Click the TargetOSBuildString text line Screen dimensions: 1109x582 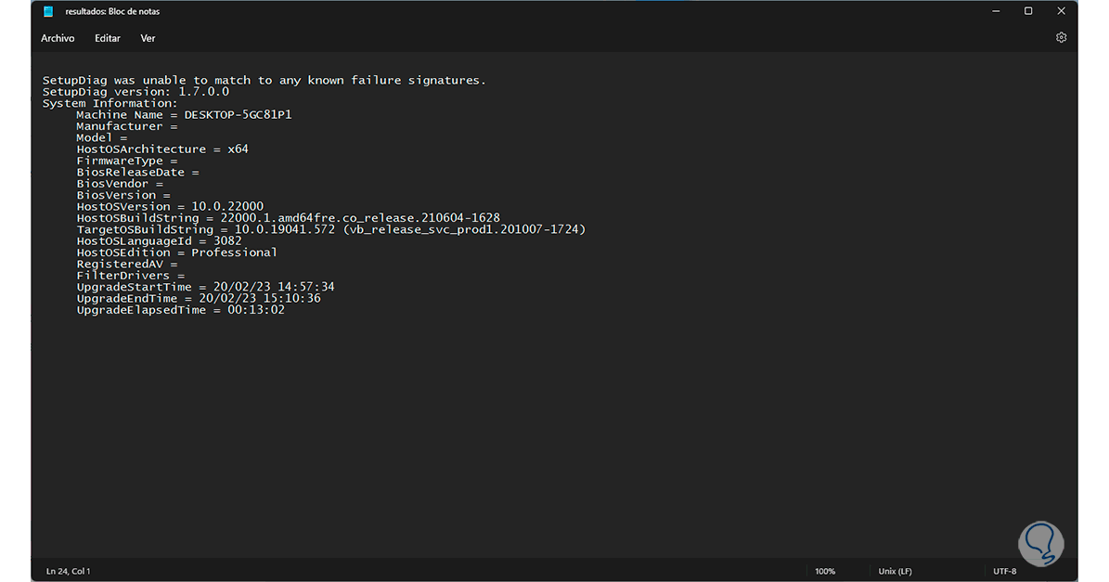click(330, 229)
